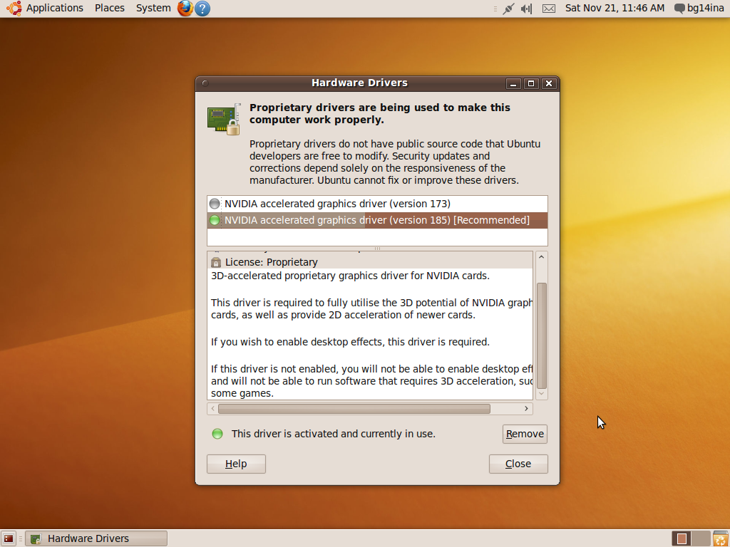
Task: Open the mail envelope indicator
Action: 548,9
